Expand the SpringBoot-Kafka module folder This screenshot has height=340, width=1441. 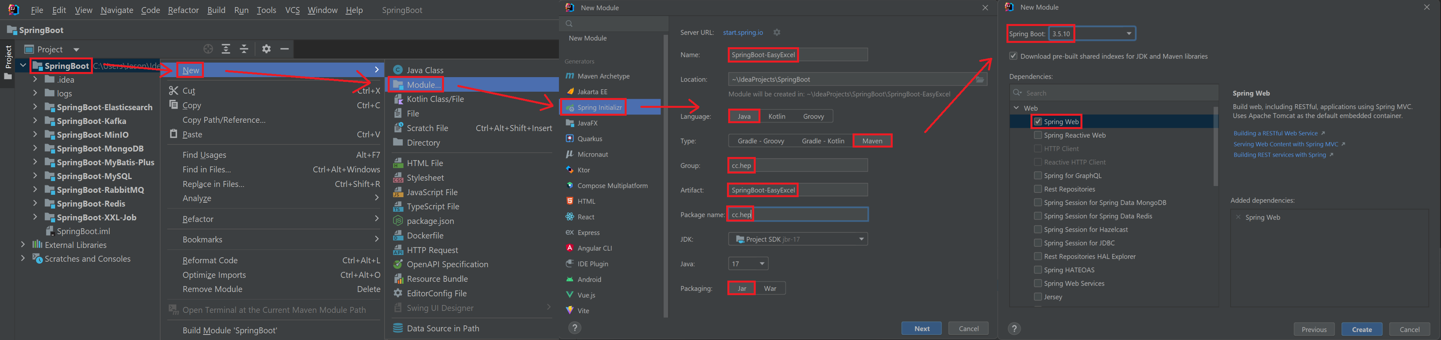pos(35,121)
